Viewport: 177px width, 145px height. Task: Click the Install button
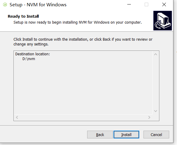click(x=126, y=135)
